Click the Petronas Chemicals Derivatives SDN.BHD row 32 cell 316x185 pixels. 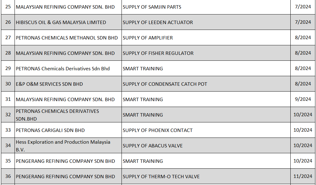coord(58,115)
